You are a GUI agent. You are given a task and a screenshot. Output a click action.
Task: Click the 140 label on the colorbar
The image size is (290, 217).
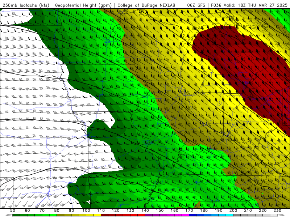(x=145, y=210)
